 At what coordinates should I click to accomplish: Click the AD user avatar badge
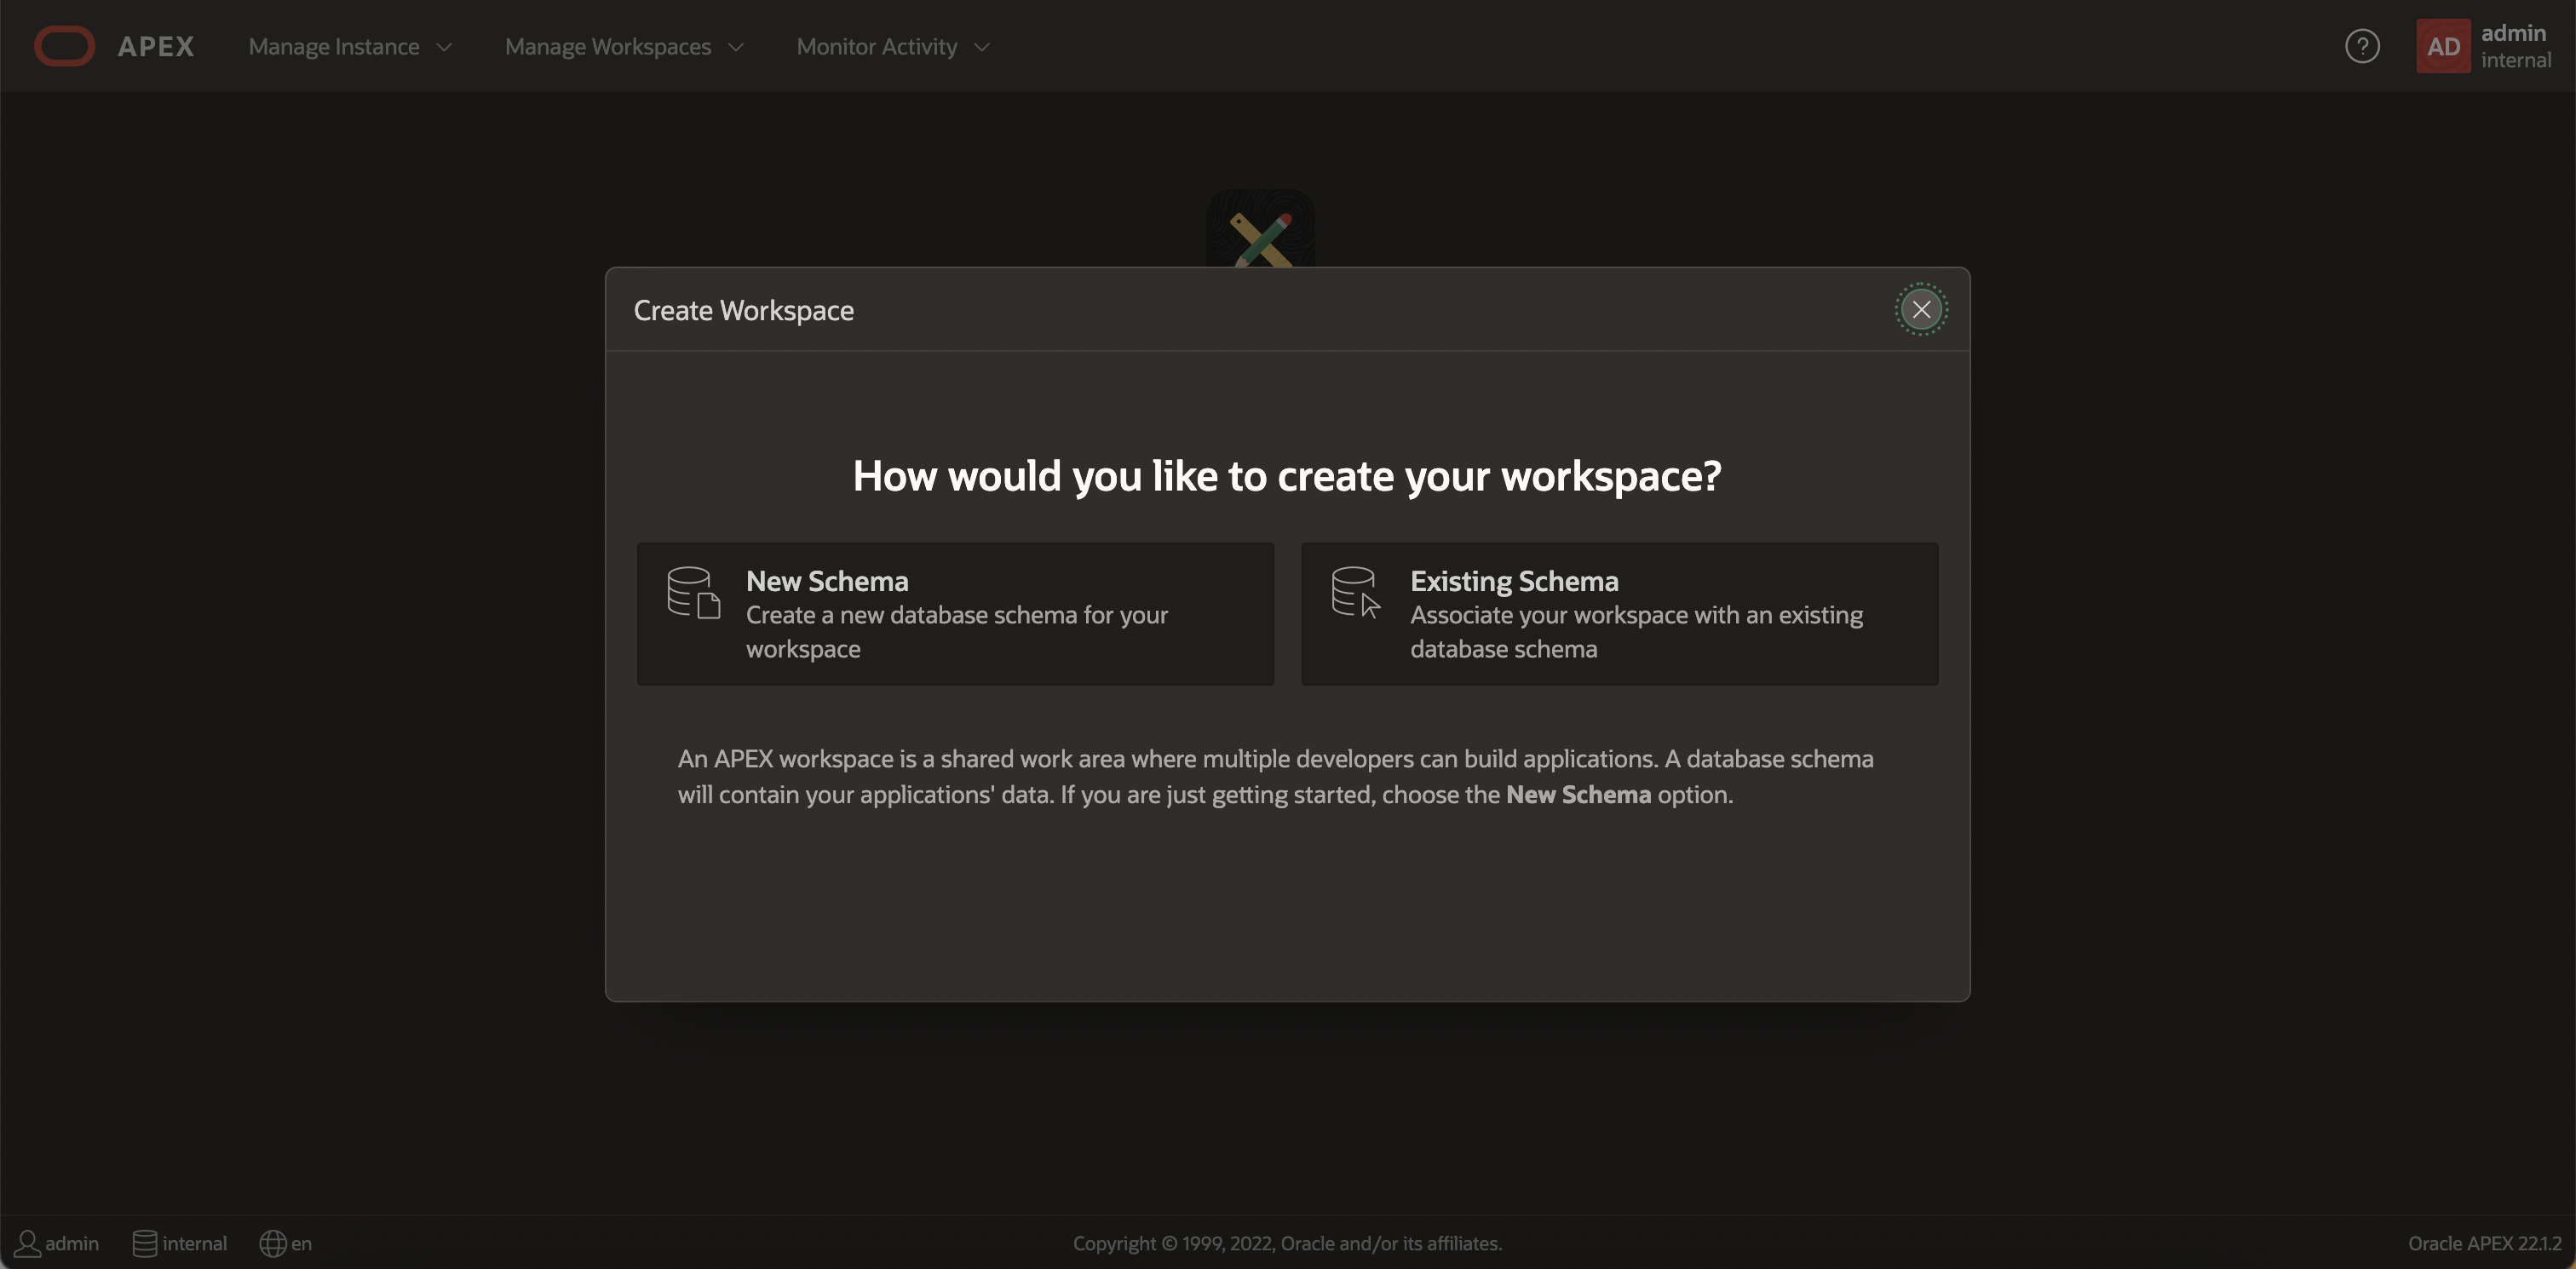pos(2443,46)
